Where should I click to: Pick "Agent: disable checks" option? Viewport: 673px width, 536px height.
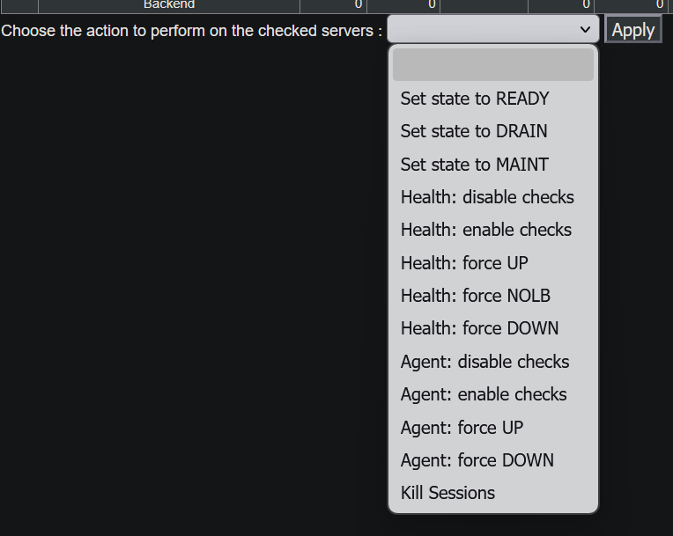(x=484, y=362)
